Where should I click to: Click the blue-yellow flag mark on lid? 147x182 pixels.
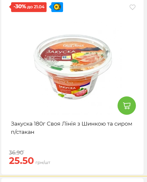click(x=66, y=58)
